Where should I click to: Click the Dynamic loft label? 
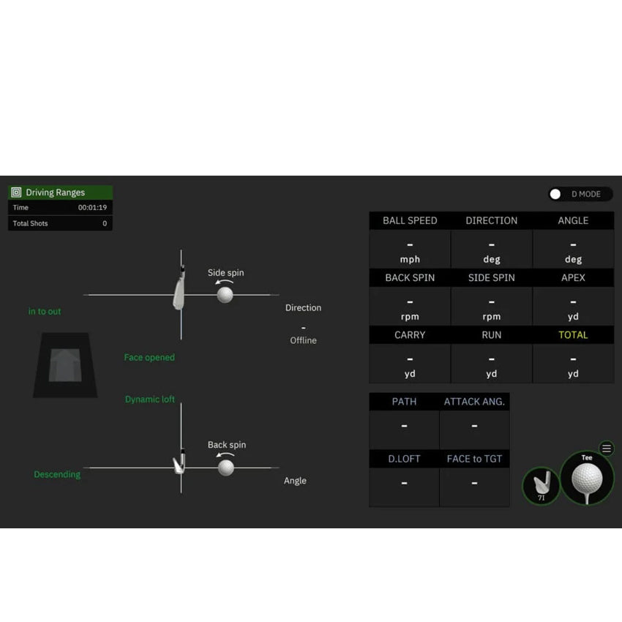pyautogui.click(x=150, y=399)
